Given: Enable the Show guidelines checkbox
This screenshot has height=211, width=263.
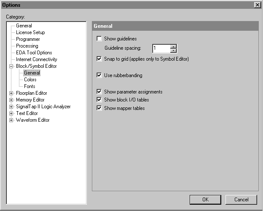Looking at the screenshot, I should point(99,39).
